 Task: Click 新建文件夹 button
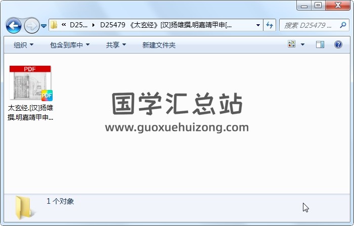[159, 45]
